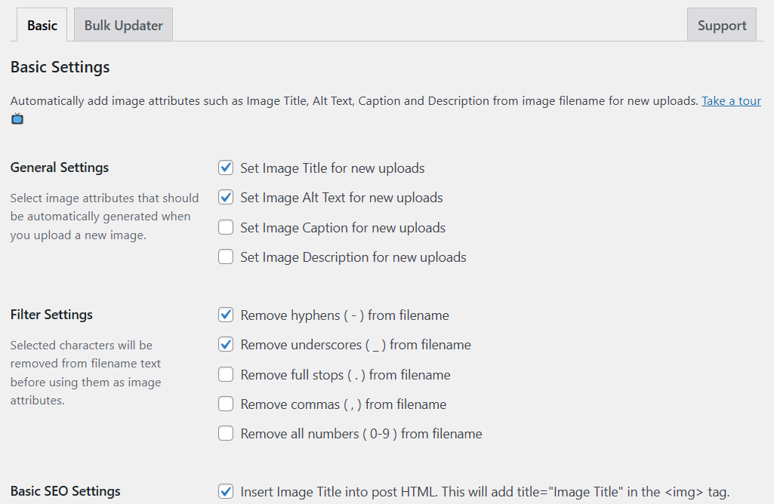Uncheck Remove underscores from filename
Image resolution: width=774 pixels, height=504 pixels.
226,345
